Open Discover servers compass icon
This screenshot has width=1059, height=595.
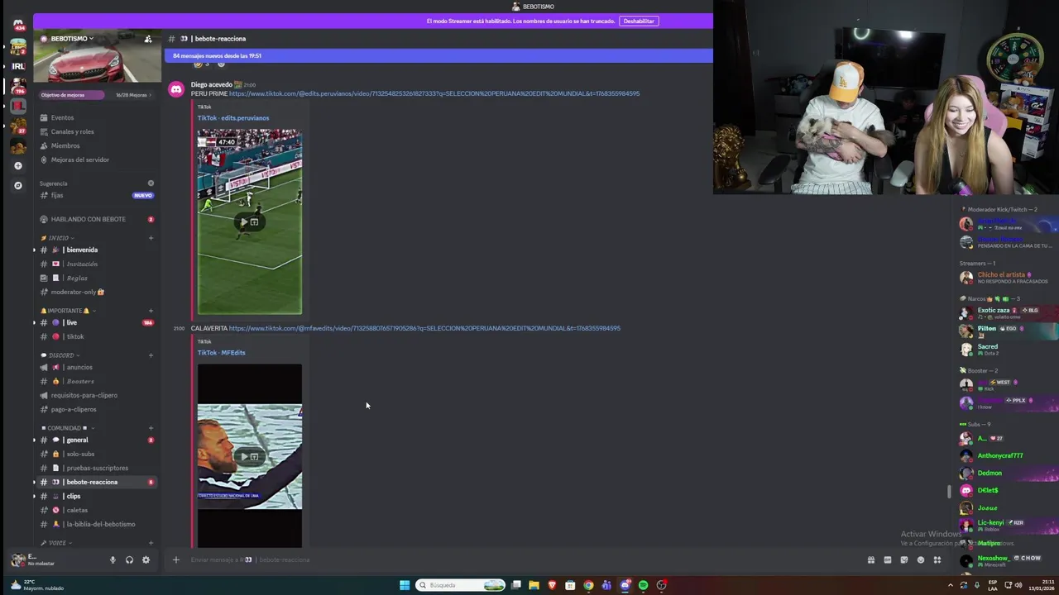click(18, 185)
